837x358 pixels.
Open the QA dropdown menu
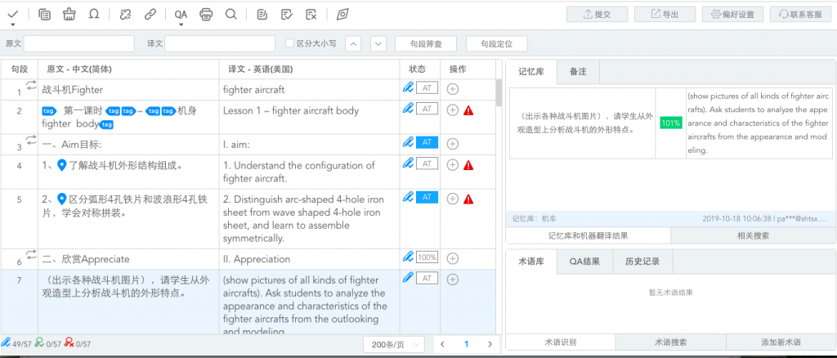[181, 15]
